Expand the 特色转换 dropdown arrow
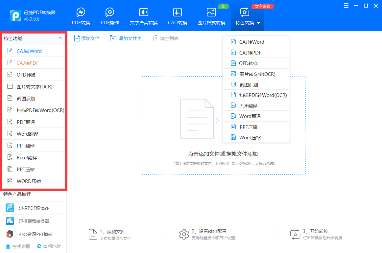This screenshot has width=382, height=253. [258, 23]
